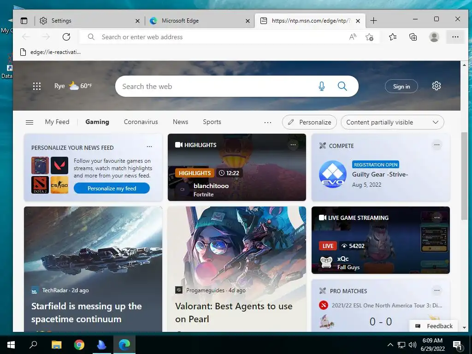The width and height of the screenshot is (472, 354).
Task: Open taskbar search magnifier
Action: pyautogui.click(x=33, y=345)
